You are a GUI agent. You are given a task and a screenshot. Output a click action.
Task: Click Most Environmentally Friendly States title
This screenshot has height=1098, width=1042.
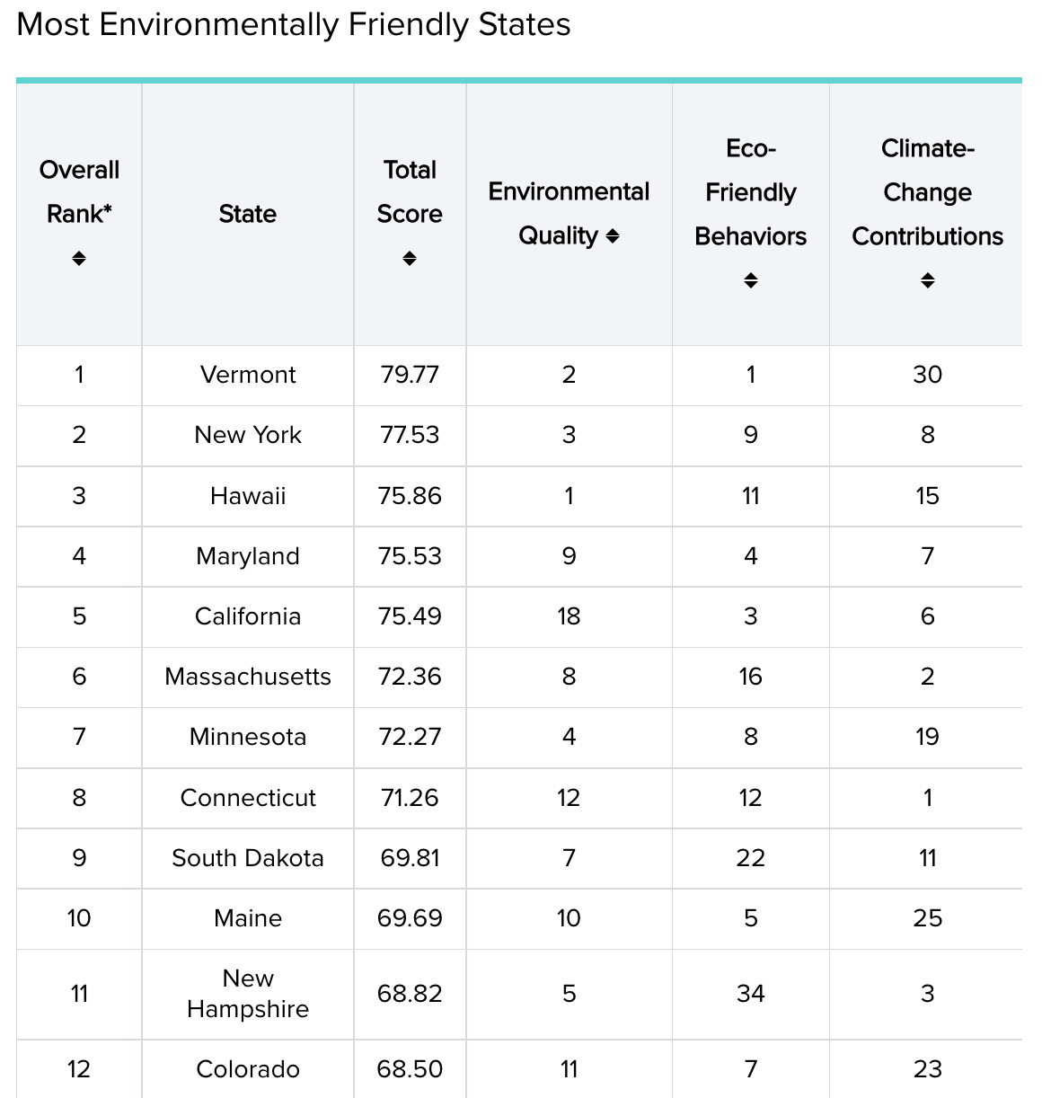click(294, 25)
